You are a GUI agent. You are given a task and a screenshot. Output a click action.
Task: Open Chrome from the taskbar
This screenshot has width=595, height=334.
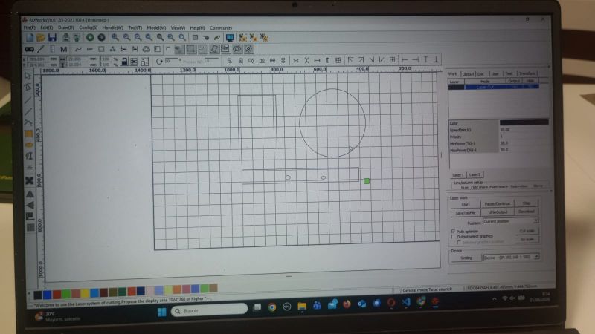[x=271, y=307]
